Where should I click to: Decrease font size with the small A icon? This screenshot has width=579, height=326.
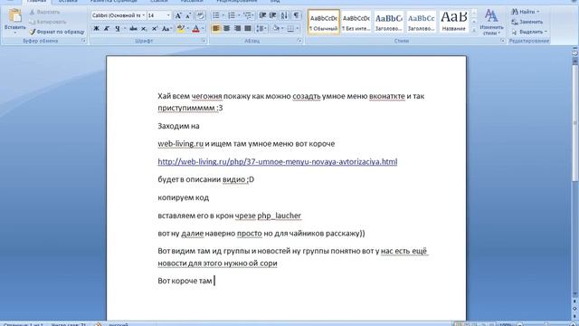pyautogui.click(x=188, y=15)
